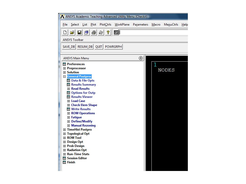Click the icon beside Options for Outp

pos(68,93)
